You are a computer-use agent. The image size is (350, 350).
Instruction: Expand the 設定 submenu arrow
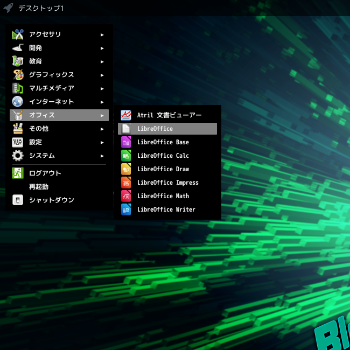tap(102, 142)
